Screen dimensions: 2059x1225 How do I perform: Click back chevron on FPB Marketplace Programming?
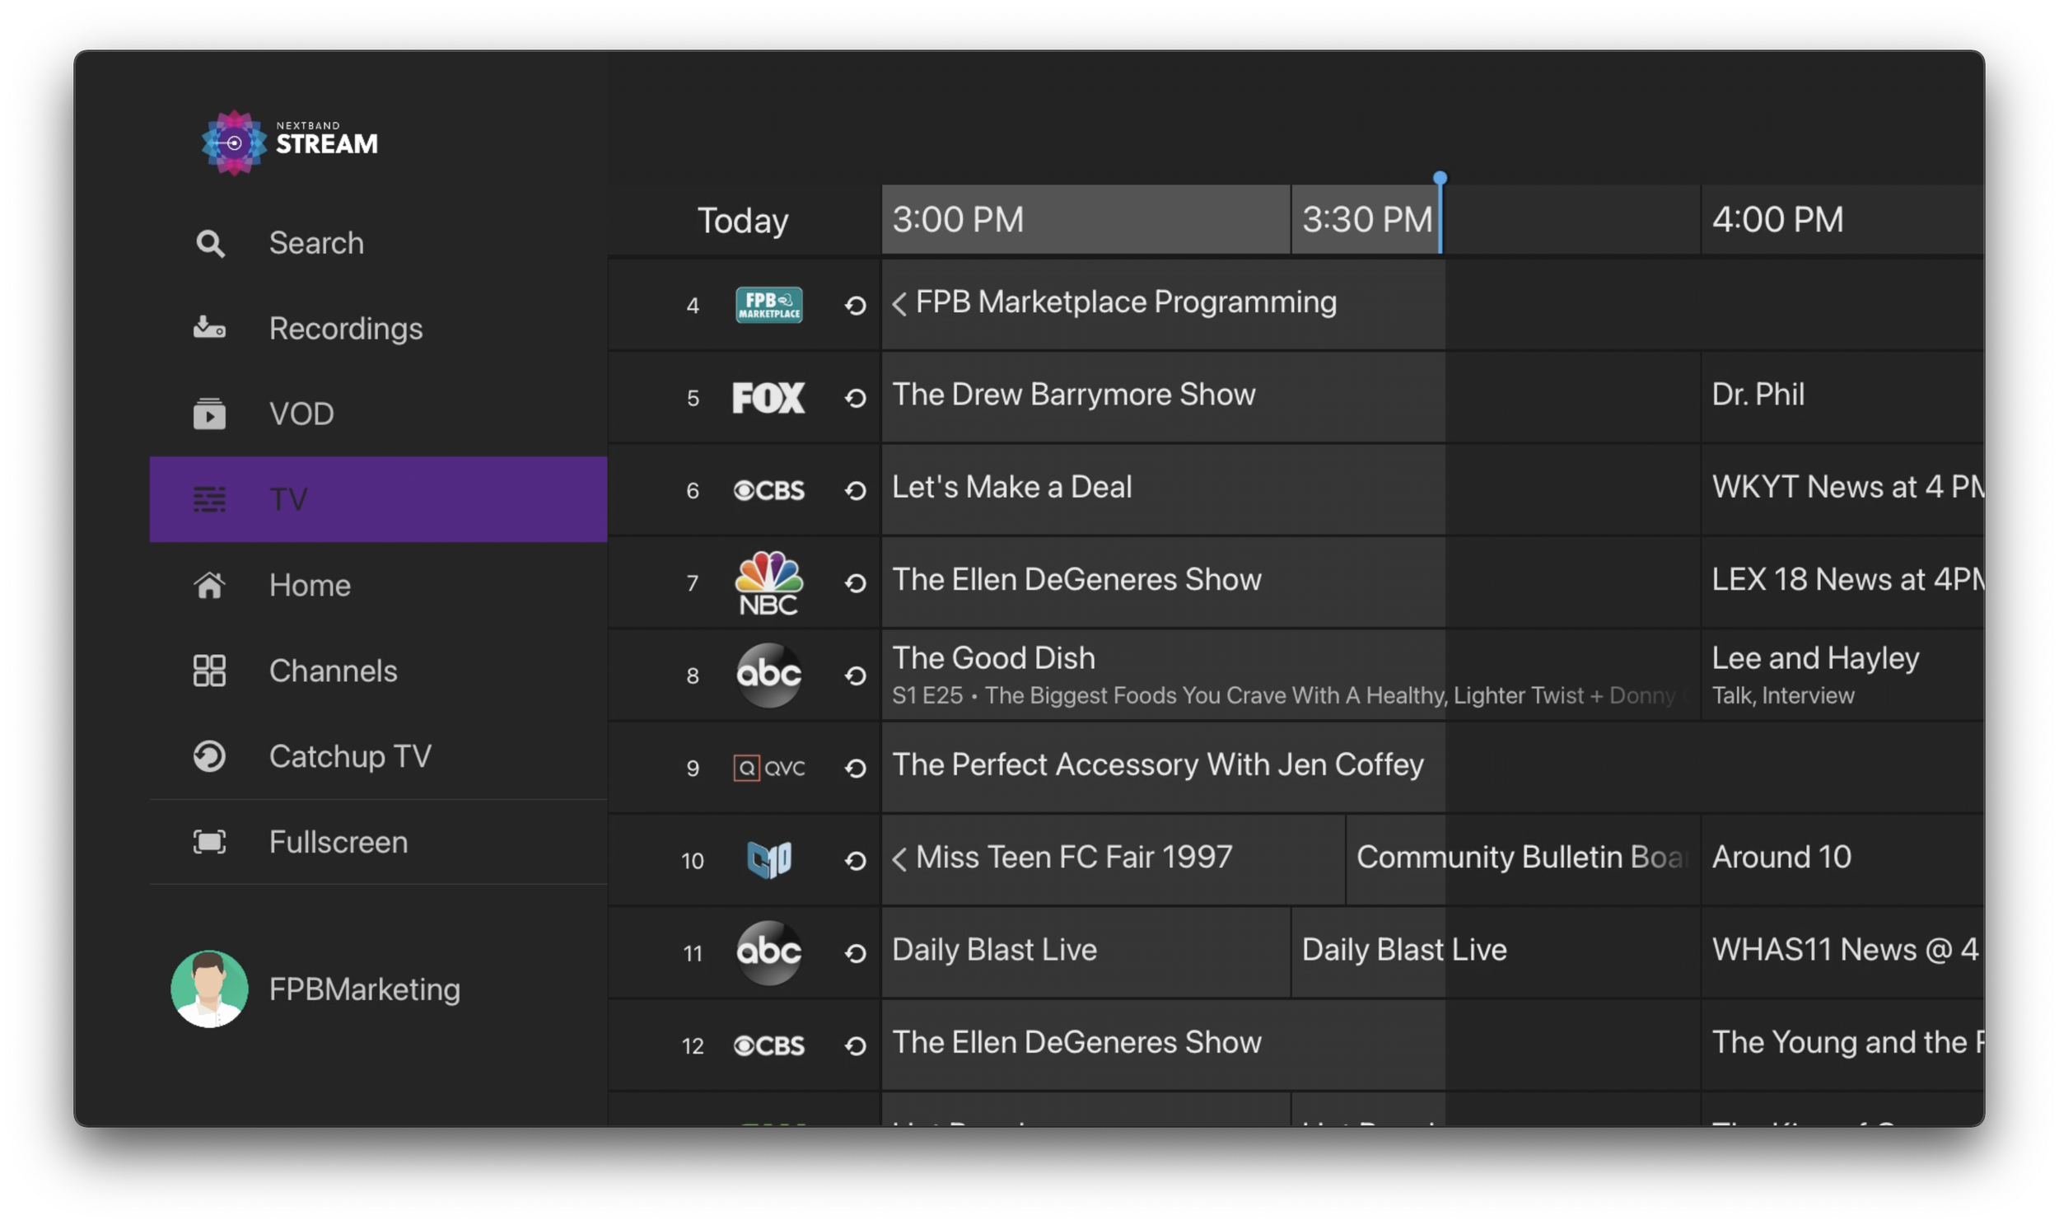click(899, 304)
